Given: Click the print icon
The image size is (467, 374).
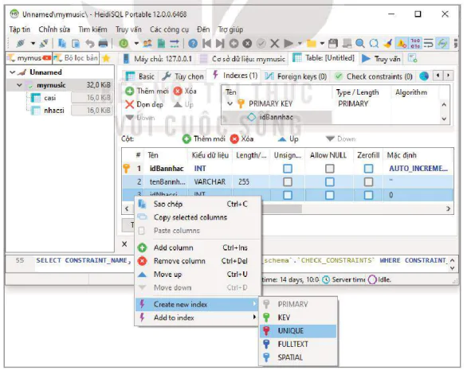Looking at the screenshot, I should pyautogui.click(x=103, y=44).
